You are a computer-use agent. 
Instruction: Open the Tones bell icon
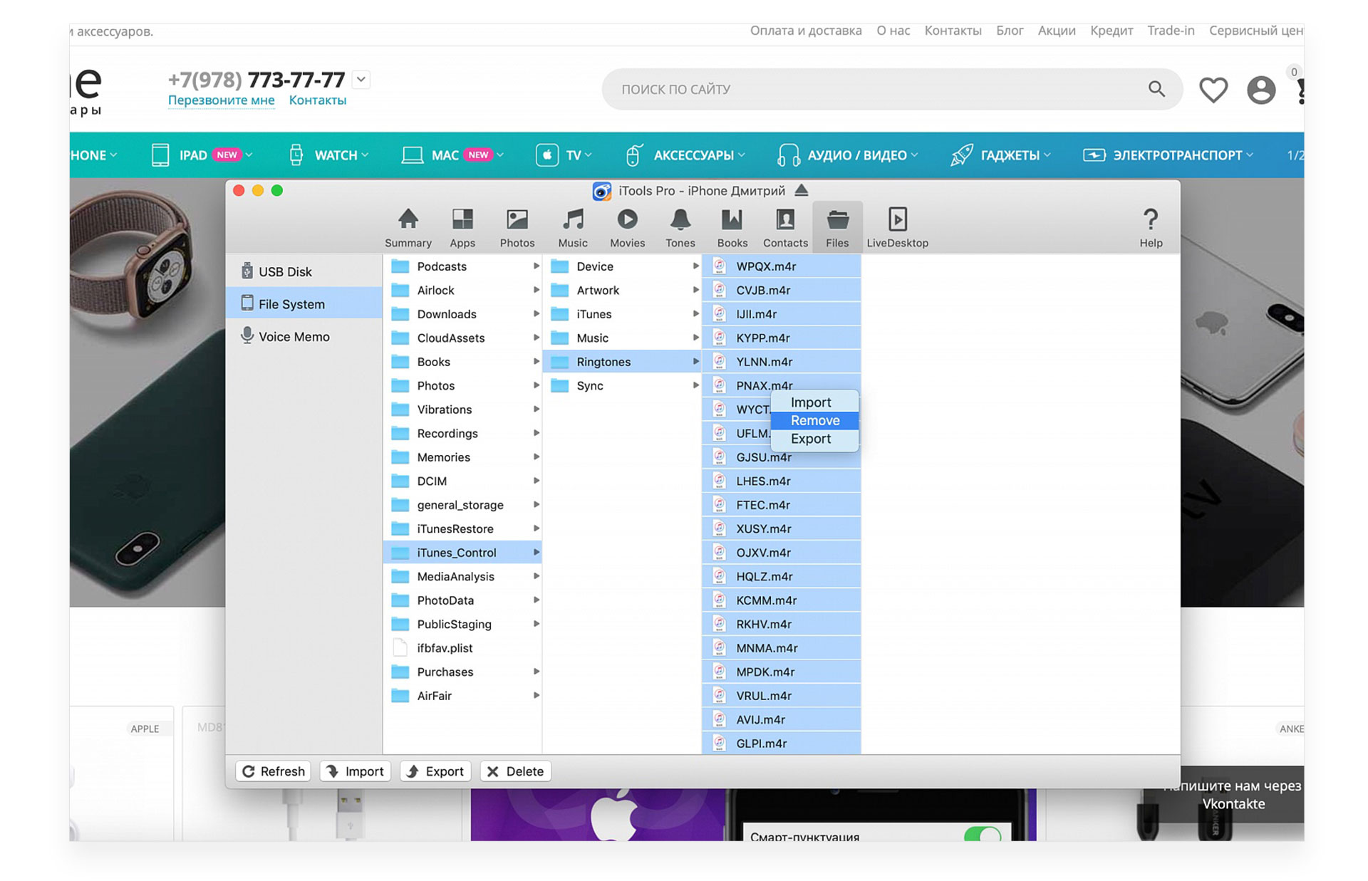point(680,227)
